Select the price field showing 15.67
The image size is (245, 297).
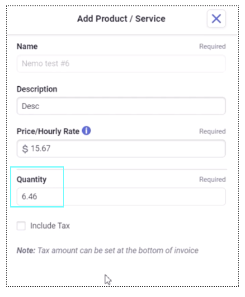click(x=121, y=148)
